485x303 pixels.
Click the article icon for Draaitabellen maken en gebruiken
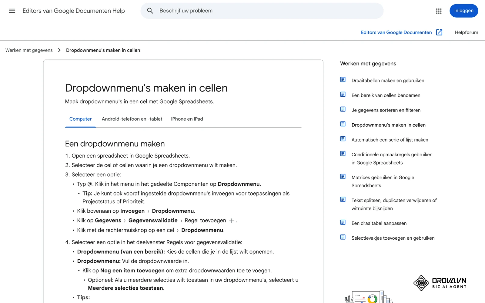tap(343, 80)
